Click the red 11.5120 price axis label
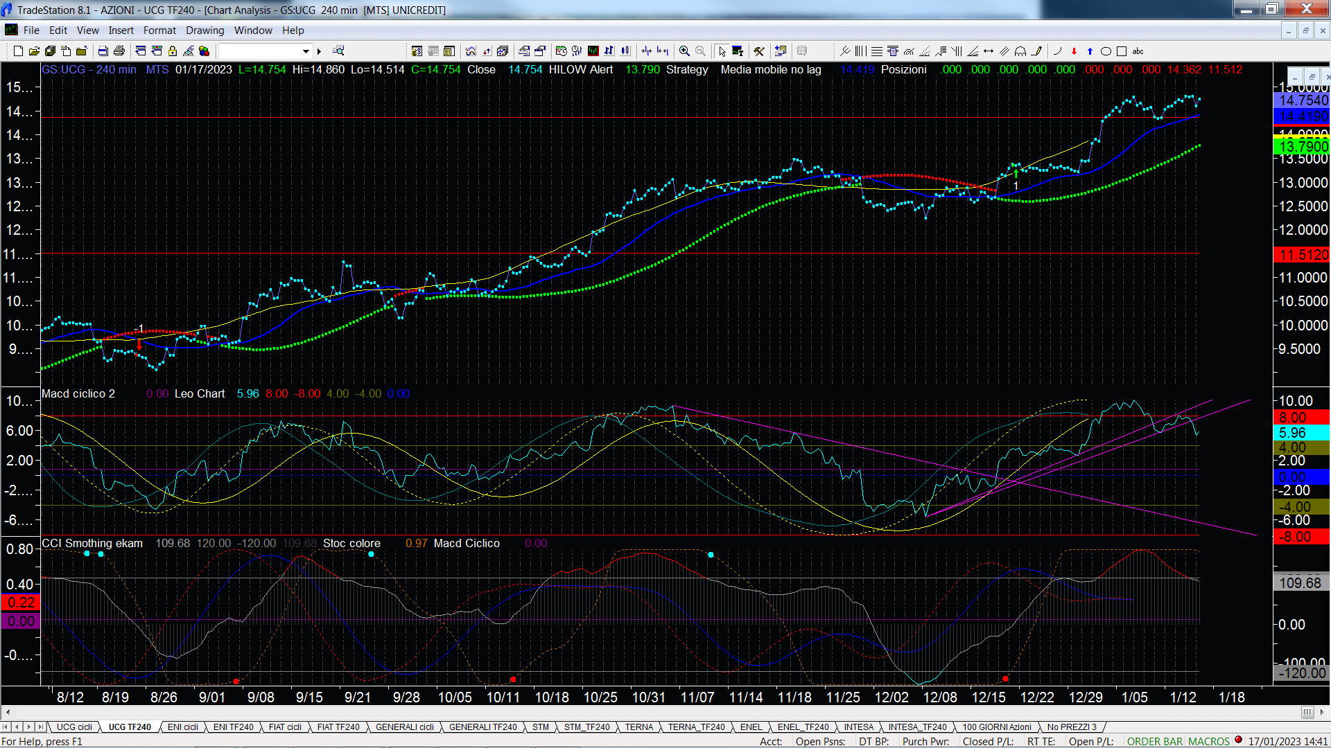This screenshot has width=1331, height=748. pyautogui.click(x=1301, y=255)
